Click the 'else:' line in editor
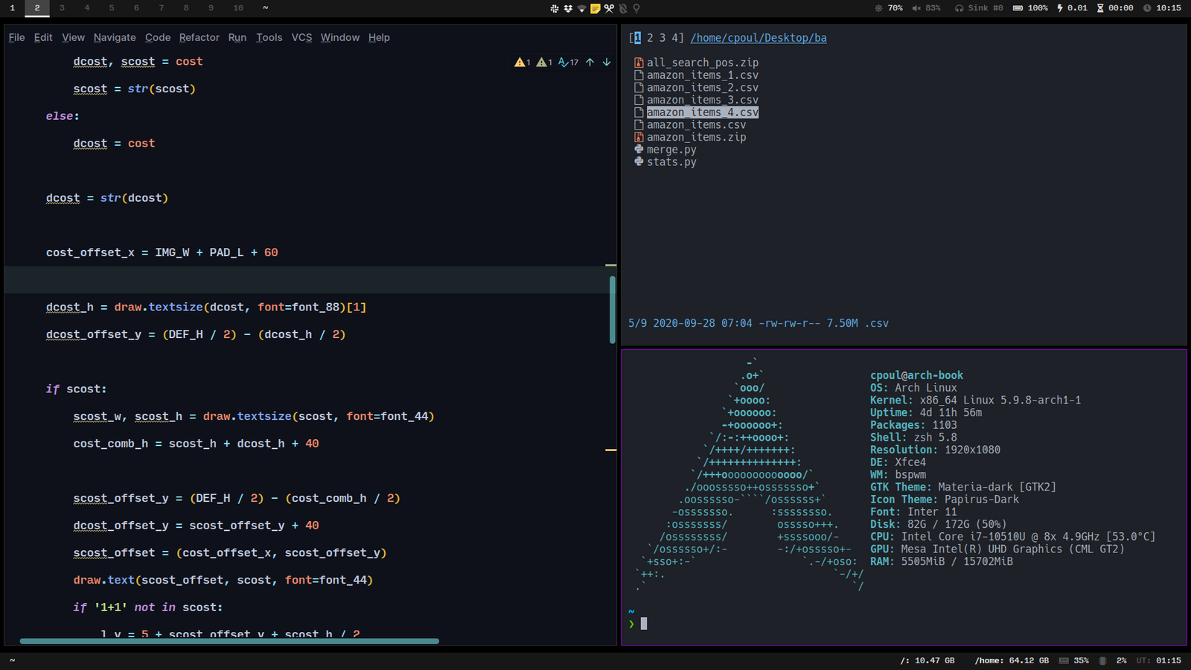 pyautogui.click(x=63, y=116)
